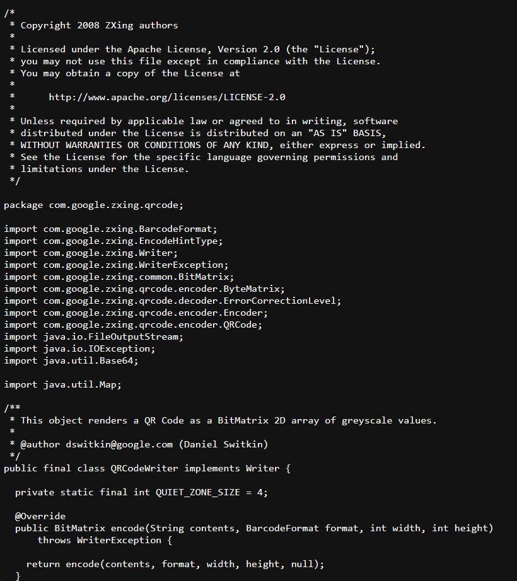Click the java.io.FileOutputStream import
The height and width of the screenshot is (581, 517).
click(93, 337)
